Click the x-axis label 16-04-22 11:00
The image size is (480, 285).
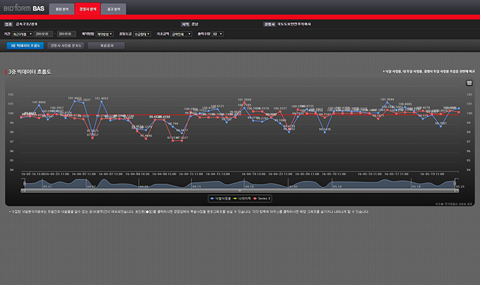click(x=280, y=174)
